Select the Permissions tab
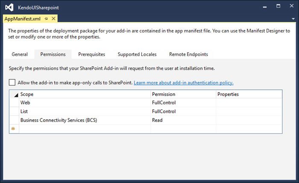Screen dimensions: 299x183 (53, 54)
